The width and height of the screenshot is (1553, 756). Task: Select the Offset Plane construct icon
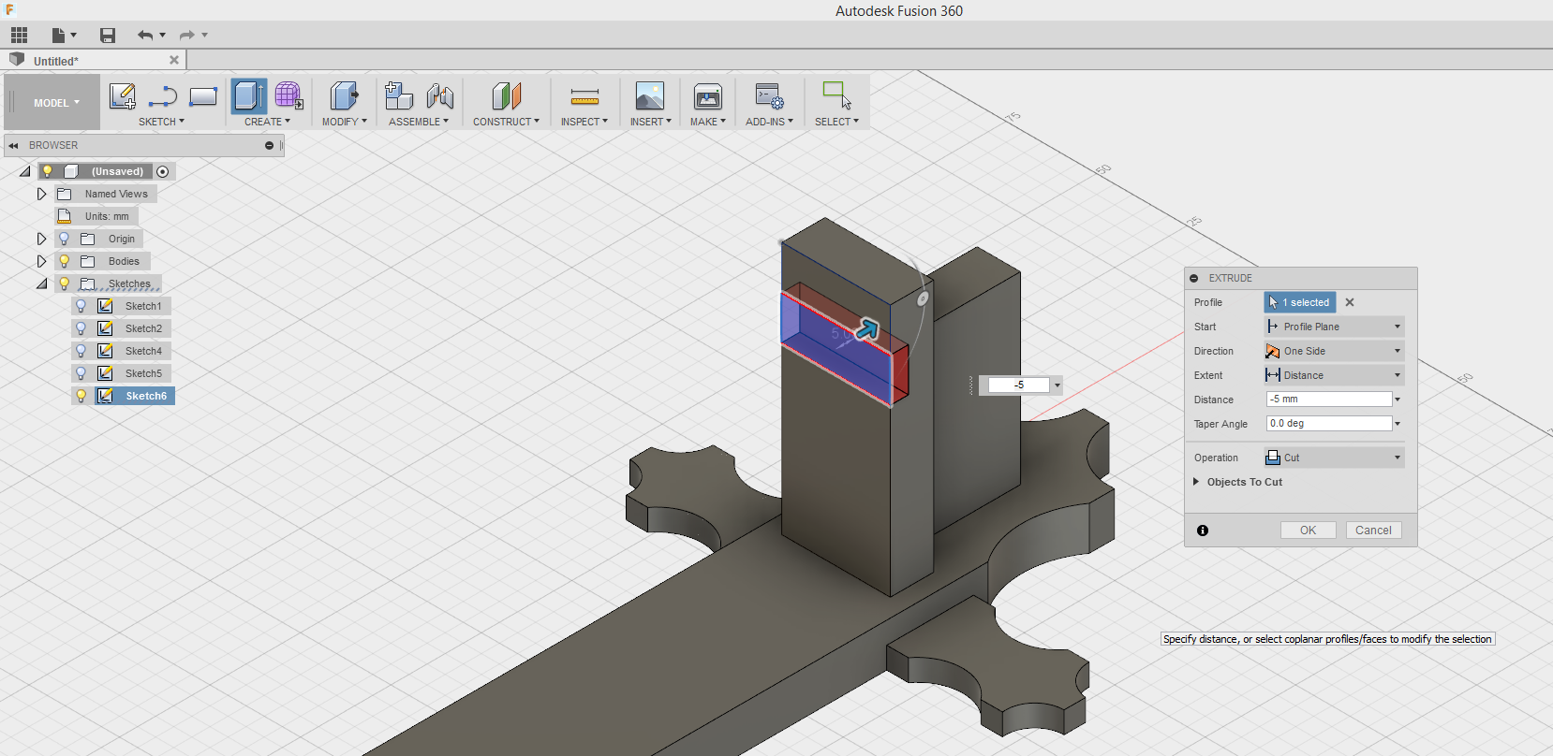click(x=506, y=95)
